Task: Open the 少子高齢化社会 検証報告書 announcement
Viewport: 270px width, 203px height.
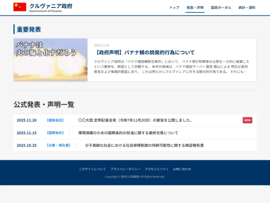Action: tap(144, 145)
